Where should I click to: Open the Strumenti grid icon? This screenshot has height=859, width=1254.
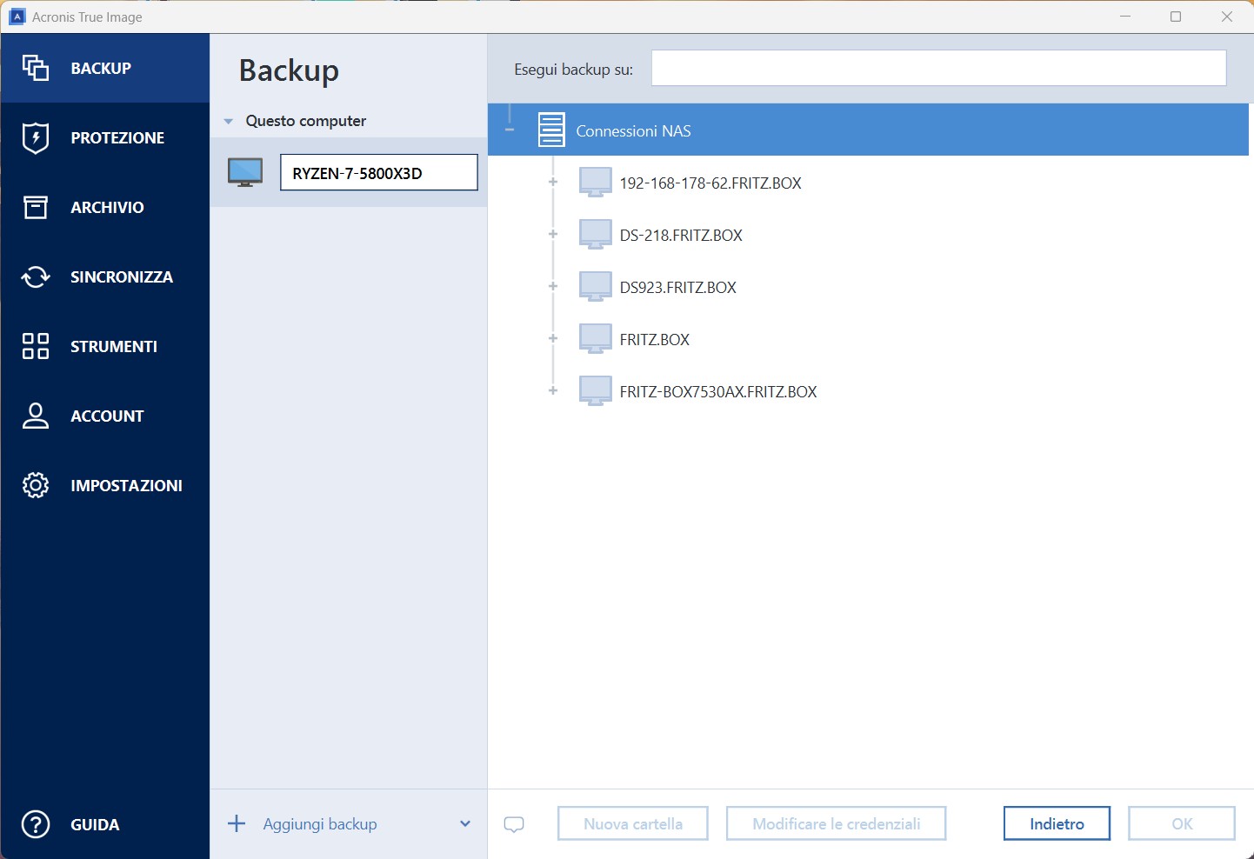pos(36,346)
